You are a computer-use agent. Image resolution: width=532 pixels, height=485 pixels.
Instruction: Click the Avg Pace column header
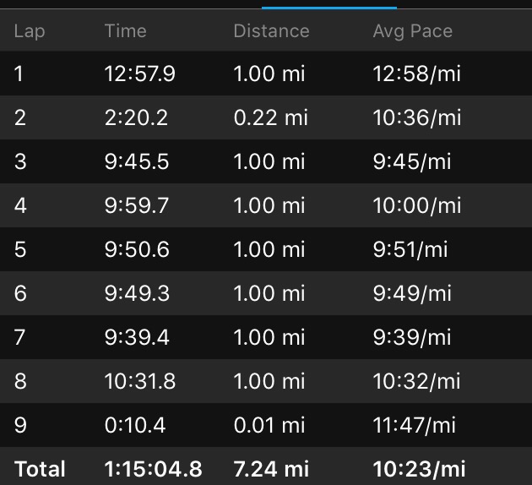pyautogui.click(x=412, y=31)
